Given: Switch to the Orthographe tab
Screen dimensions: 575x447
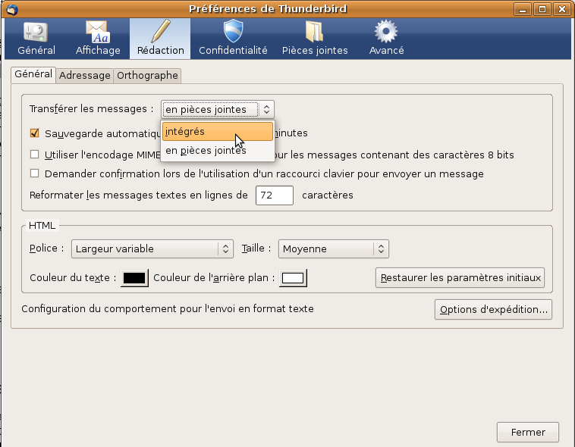Looking at the screenshot, I should tap(147, 76).
